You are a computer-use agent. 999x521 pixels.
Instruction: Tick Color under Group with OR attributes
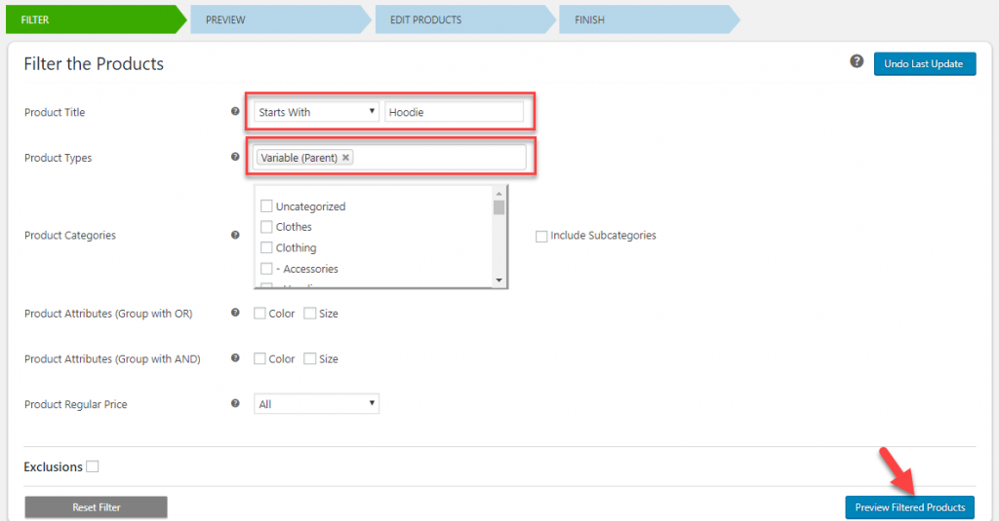tap(260, 313)
